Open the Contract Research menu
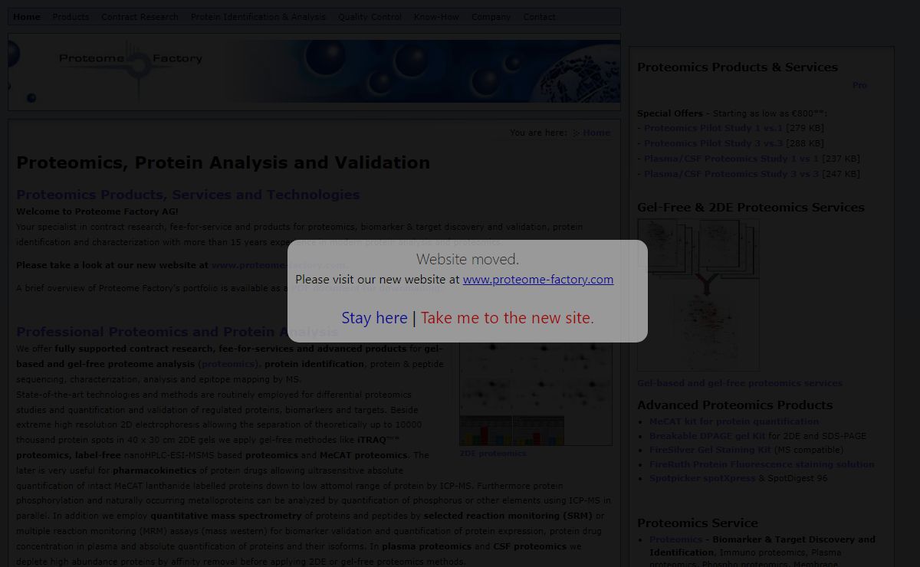 pos(140,17)
